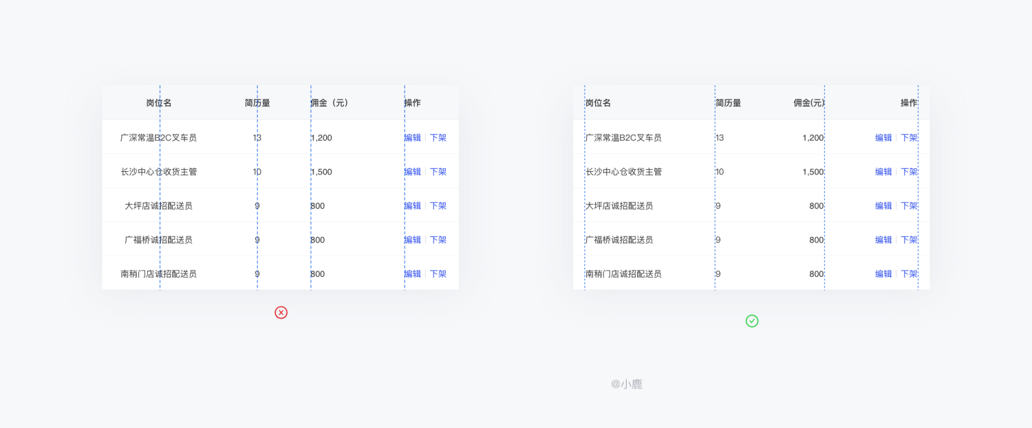This screenshot has height=428, width=1032.
Task: Click 编辑 for 南稍门店诚招配送员 in right table
Action: [x=883, y=273]
